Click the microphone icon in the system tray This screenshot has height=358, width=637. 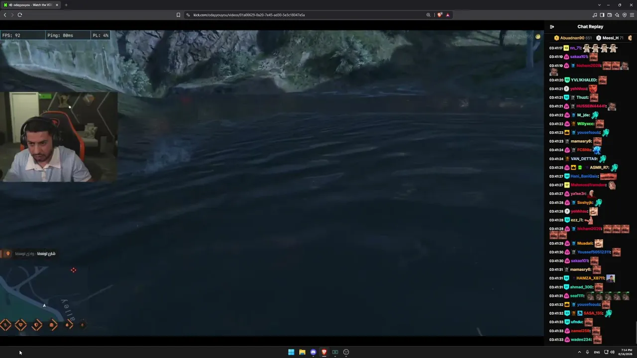click(588, 352)
